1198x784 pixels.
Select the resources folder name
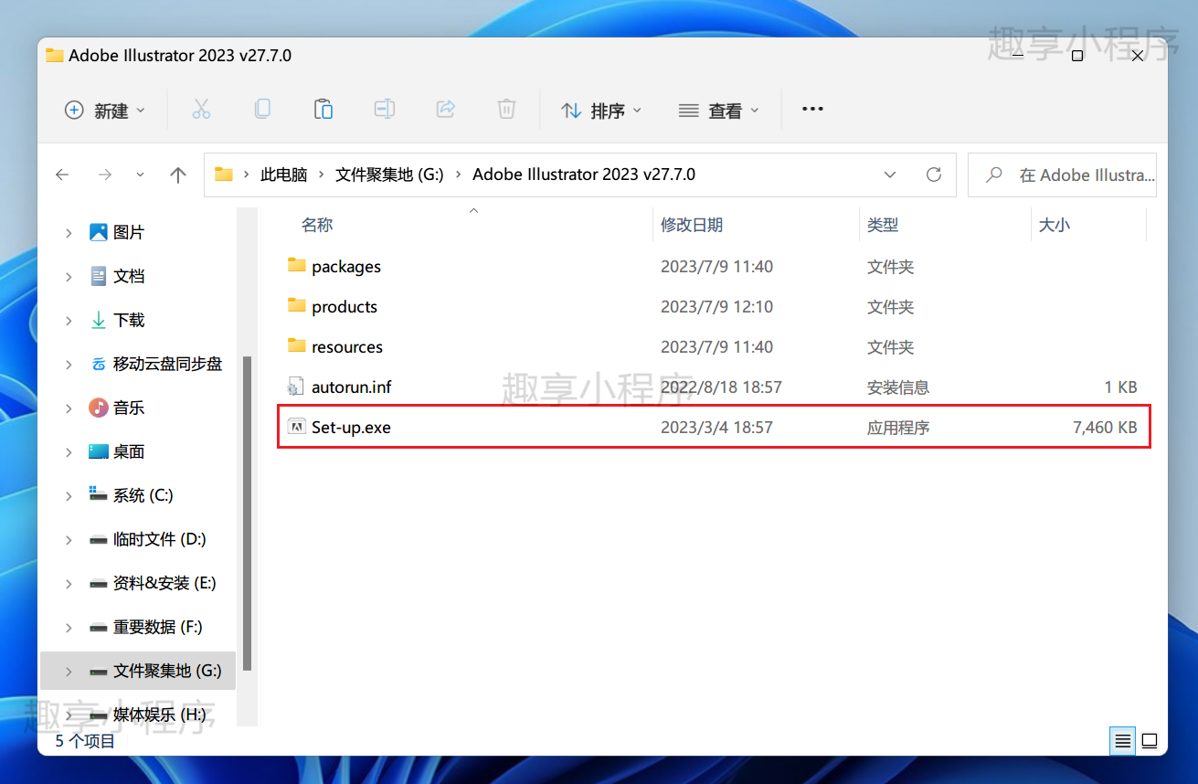pos(347,347)
